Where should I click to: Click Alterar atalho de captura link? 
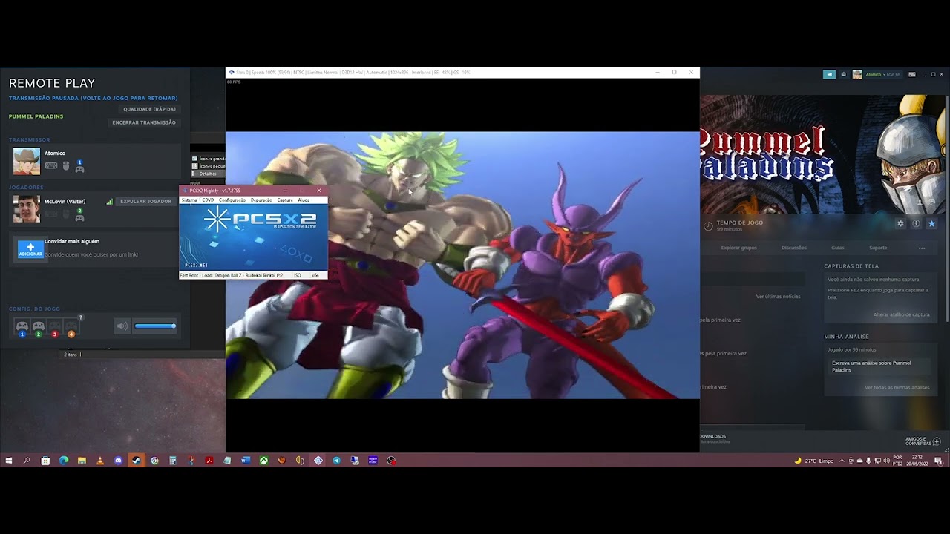click(x=901, y=314)
